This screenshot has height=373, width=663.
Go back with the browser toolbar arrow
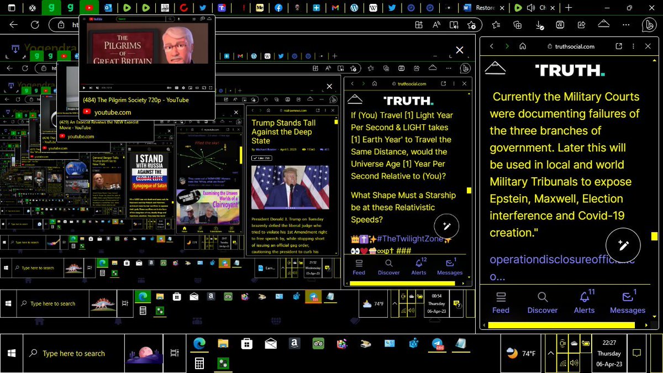click(x=14, y=25)
